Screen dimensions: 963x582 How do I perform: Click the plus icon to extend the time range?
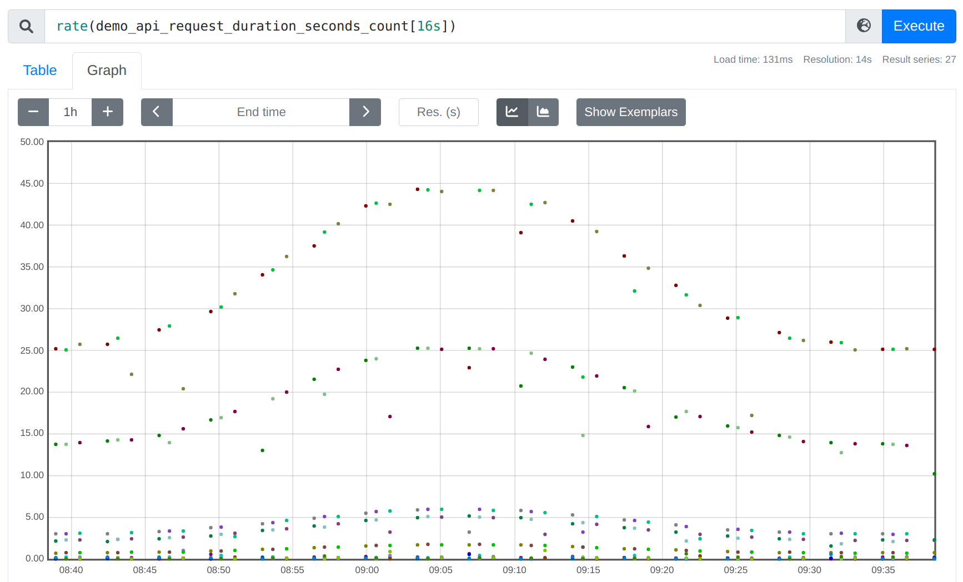pyautogui.click(x=107, y=112)
